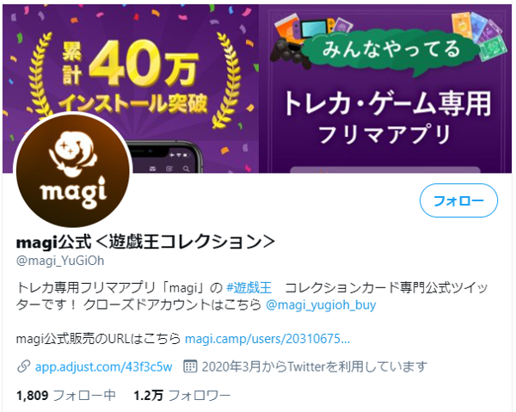The height and width of the screenshot is (412, 516).
Task: Click the フォロー follow button
Action: click(x=458, y=200)
